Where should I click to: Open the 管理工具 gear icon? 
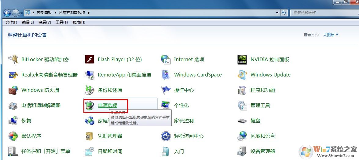coord(242,106)
